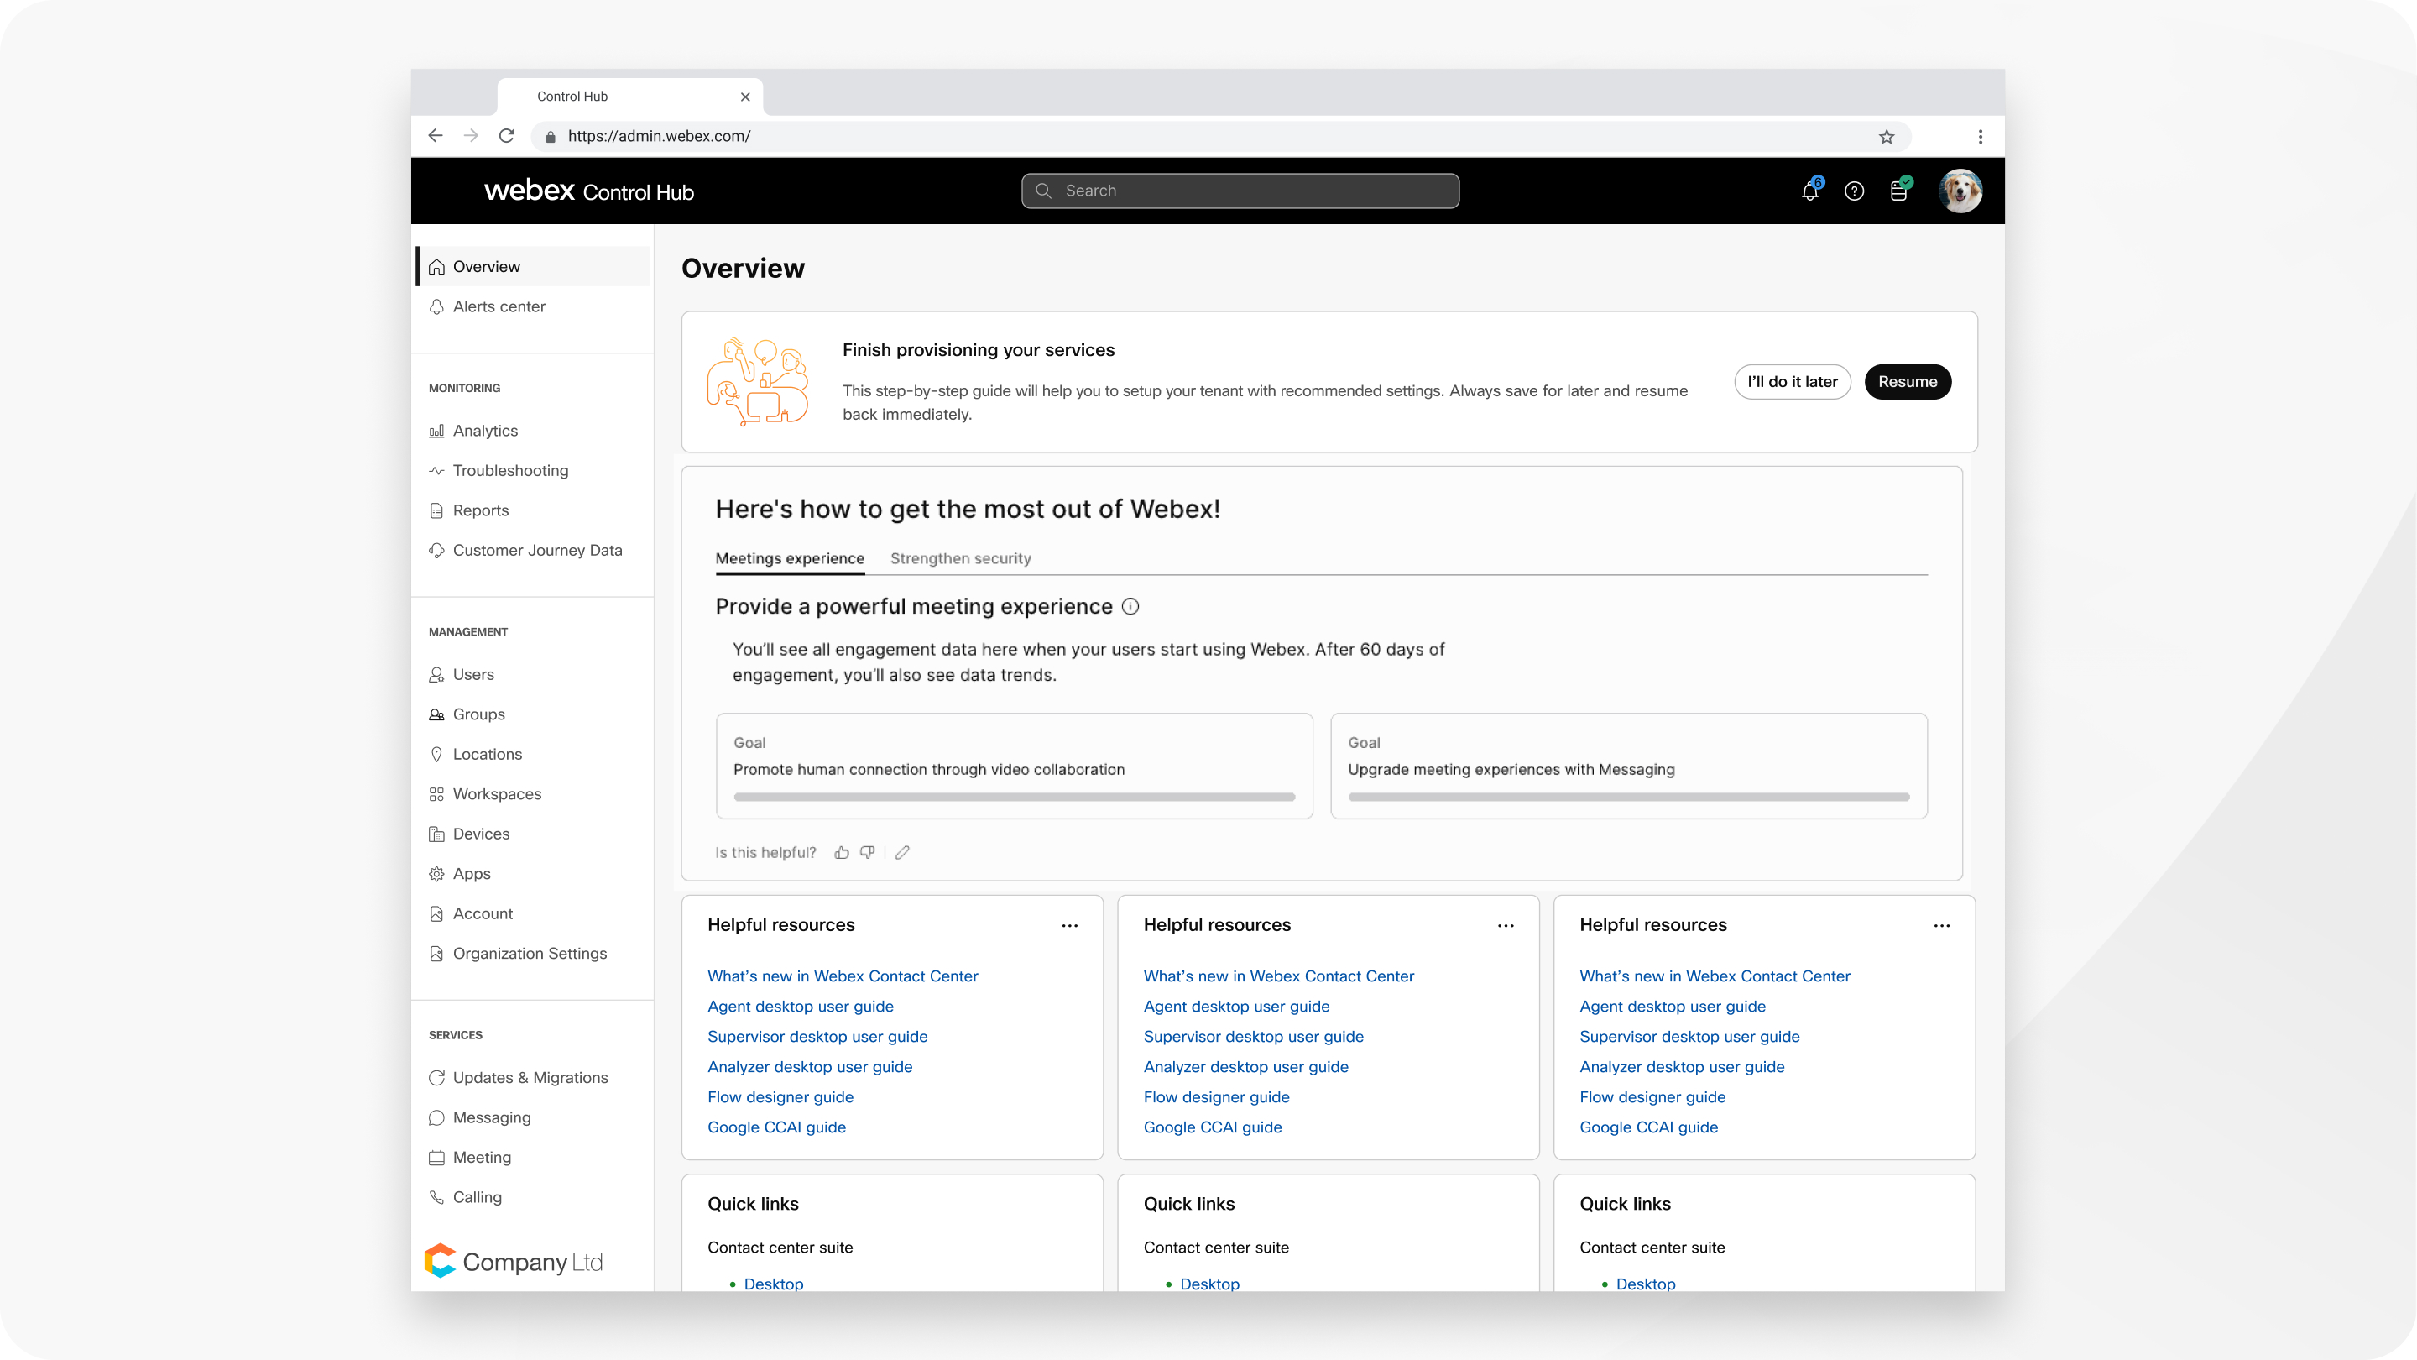
Task: Click the Devices icon in sidebar
Action: tap(435, 832)
